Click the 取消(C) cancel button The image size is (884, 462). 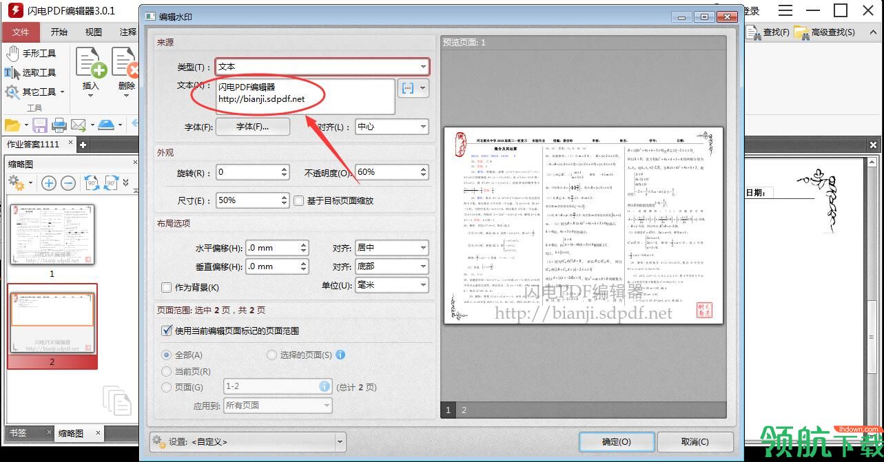[695, 441]
